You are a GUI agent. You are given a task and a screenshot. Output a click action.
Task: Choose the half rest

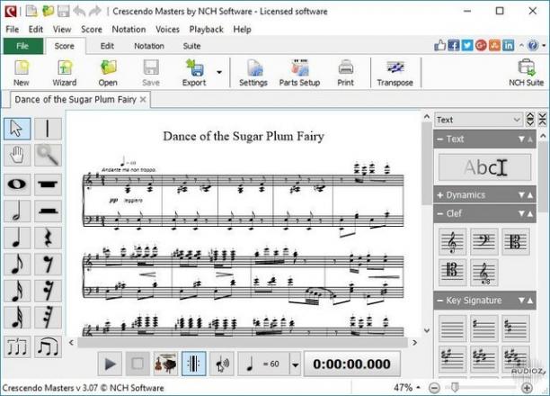click(48, 211)
